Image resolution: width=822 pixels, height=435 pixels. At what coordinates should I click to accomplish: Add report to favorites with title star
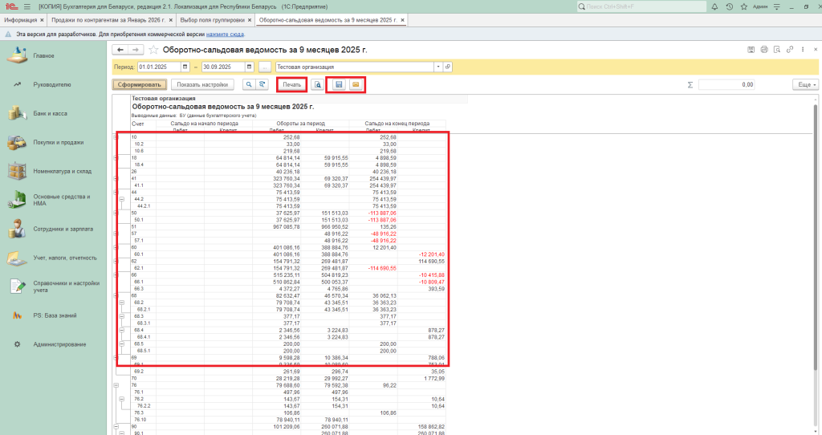tap(154, 50)
